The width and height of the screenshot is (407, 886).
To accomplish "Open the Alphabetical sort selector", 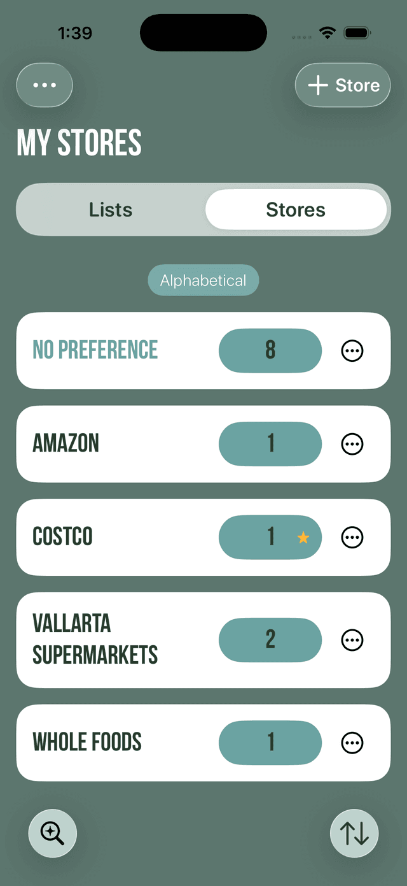I will point(203,280).
